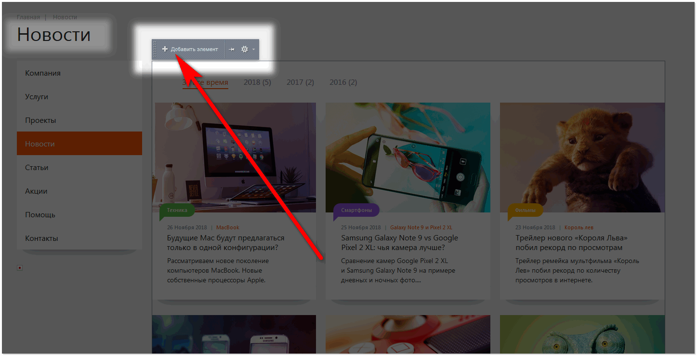Open Услуги in the side menu
The image size is (697, 356).
(79, 97)
